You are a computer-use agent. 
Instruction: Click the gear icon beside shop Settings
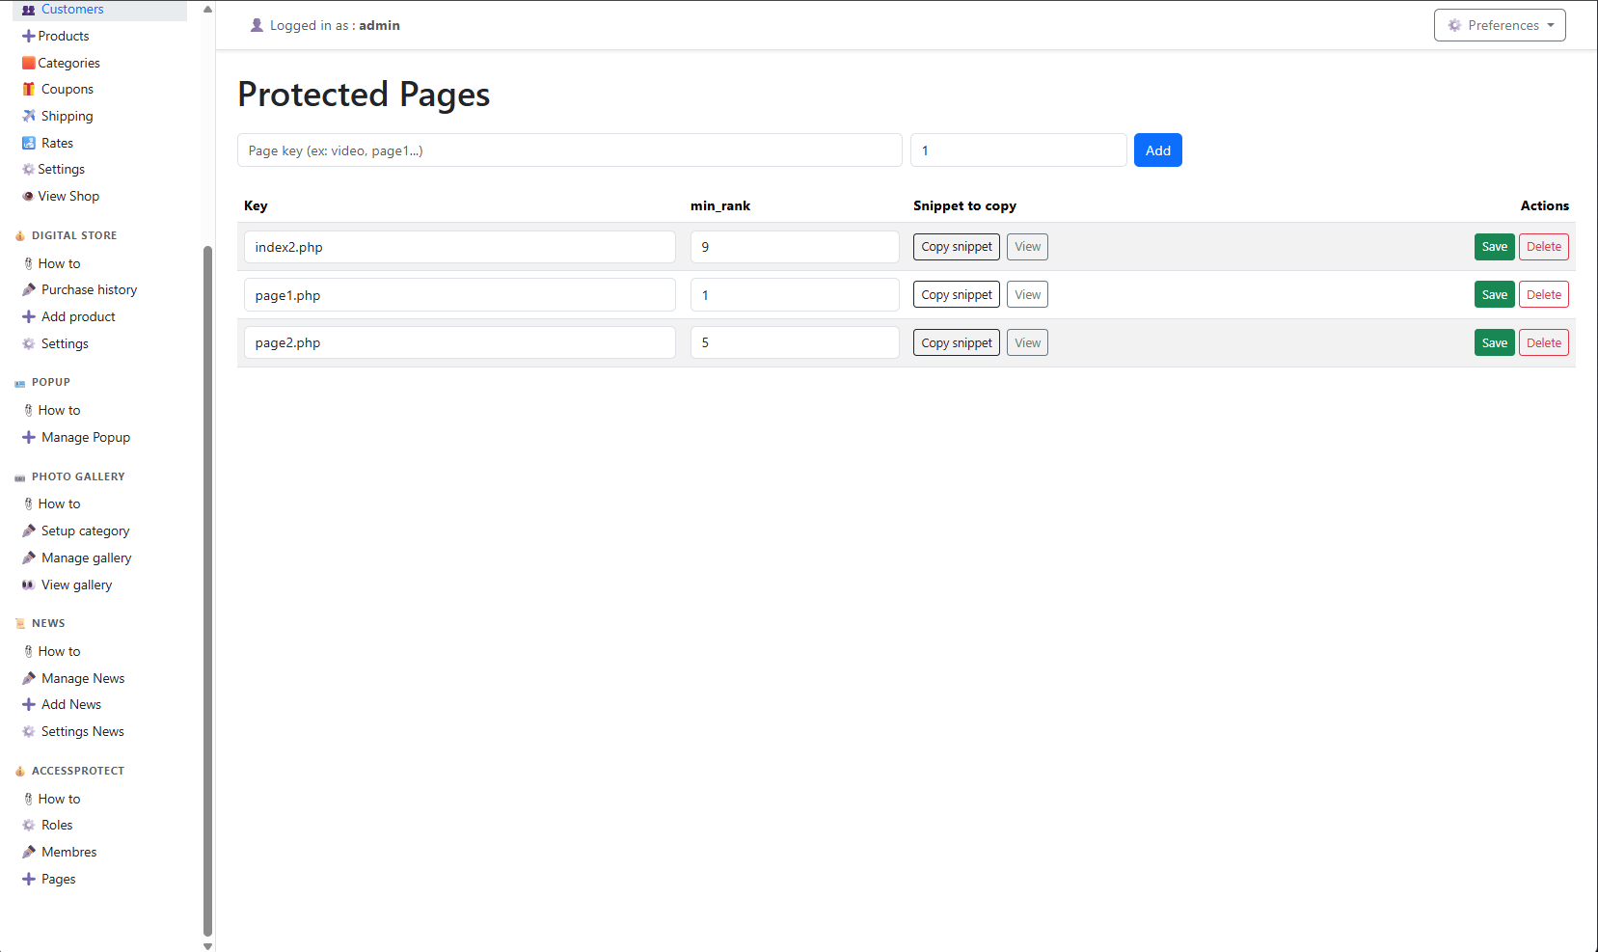[x=29, y=169]
